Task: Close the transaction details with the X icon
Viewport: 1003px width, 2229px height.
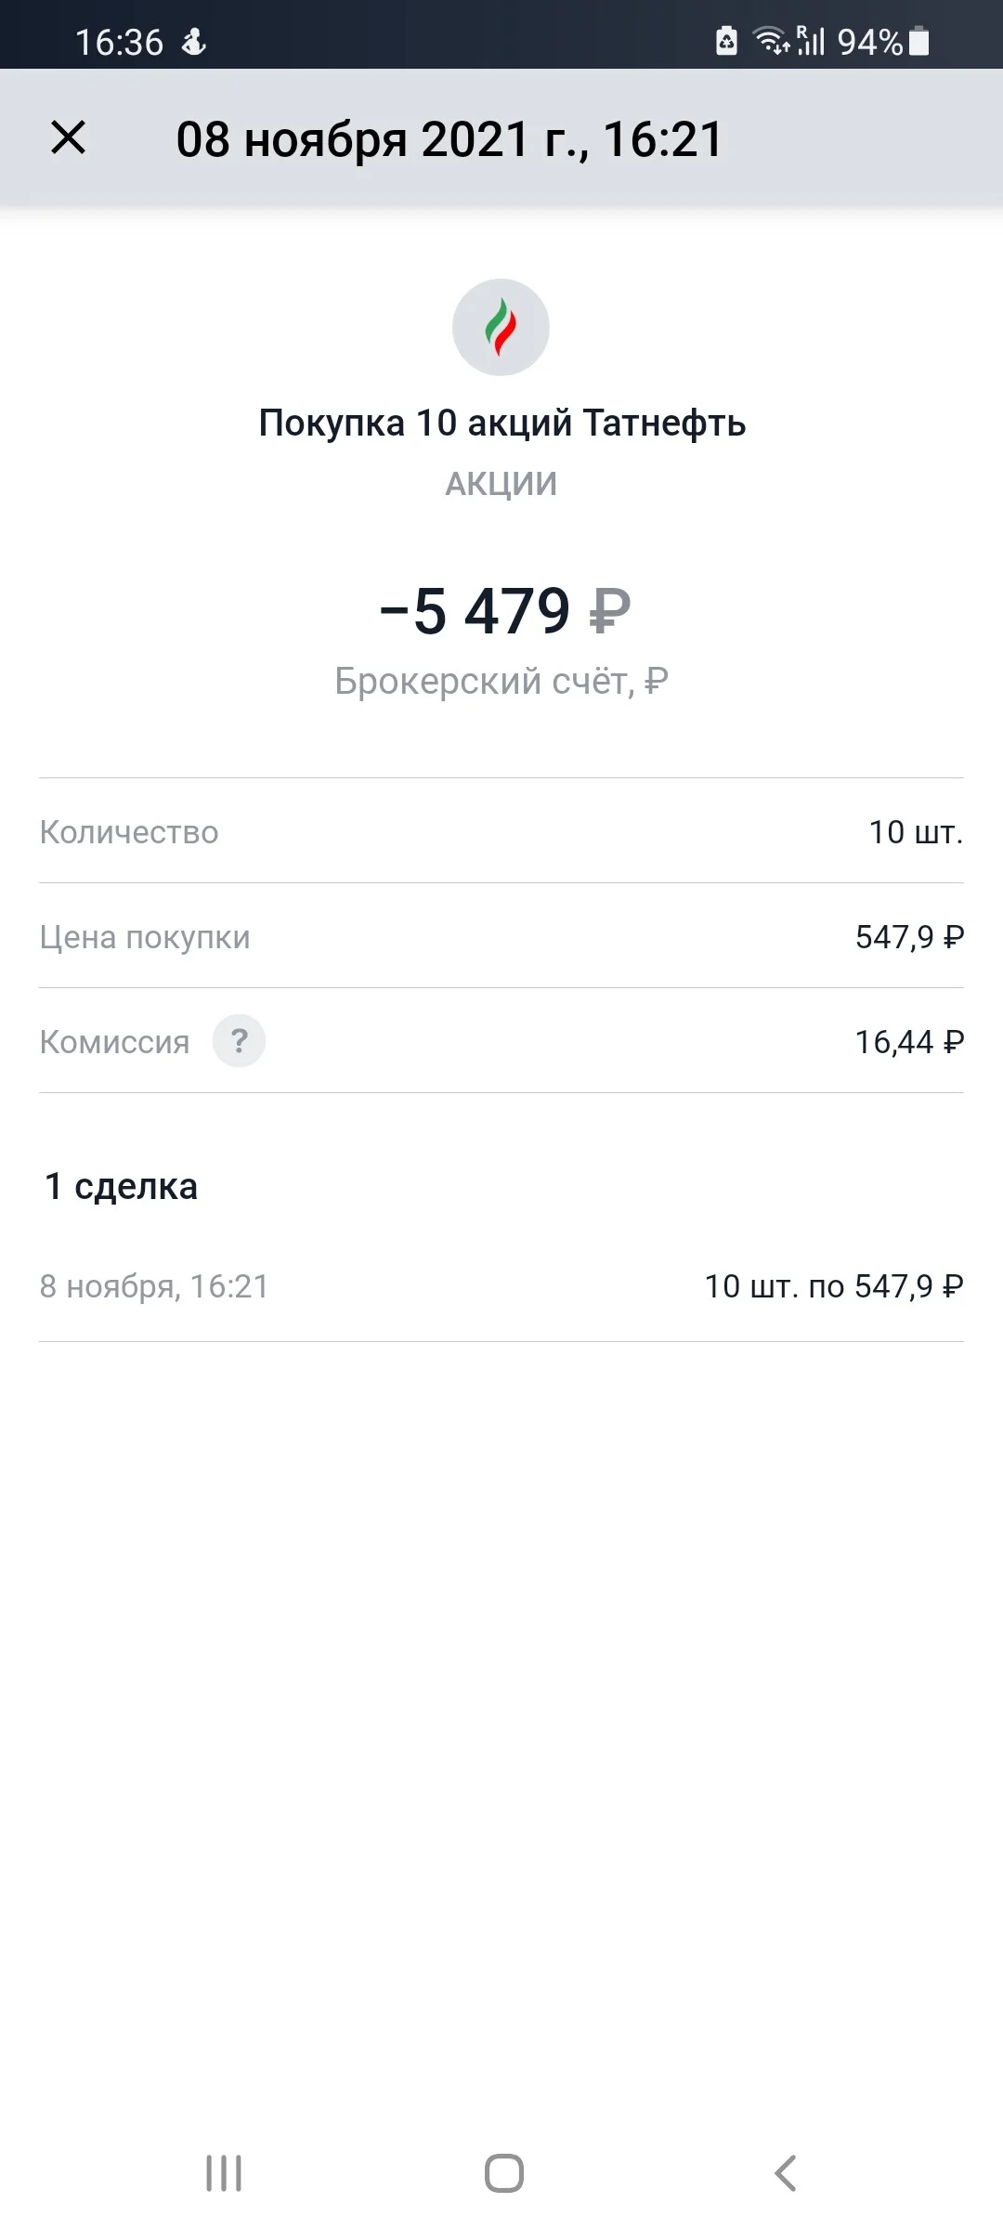Action: coord(68,138)
